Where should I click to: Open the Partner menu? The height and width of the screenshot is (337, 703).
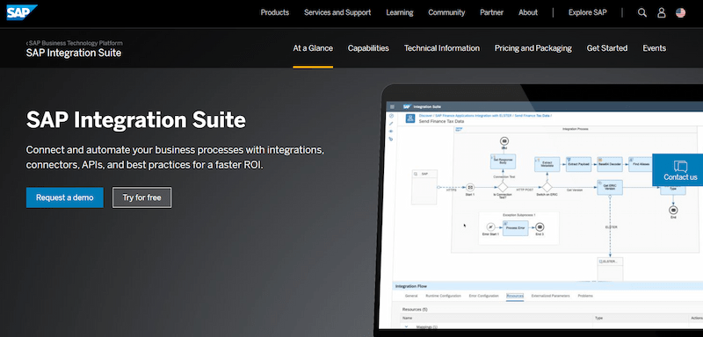[491, 12]
